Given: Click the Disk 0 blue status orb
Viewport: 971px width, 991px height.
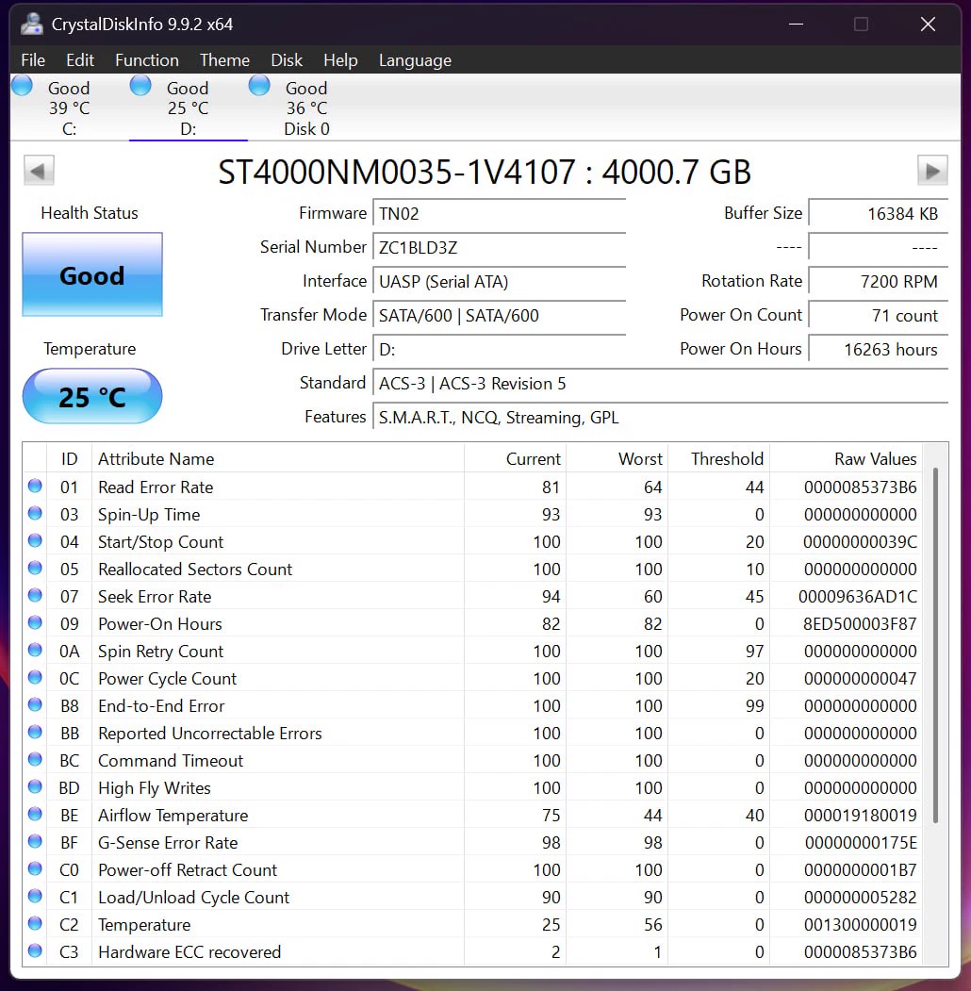Looking at the screenshot, I should point(259,85).
